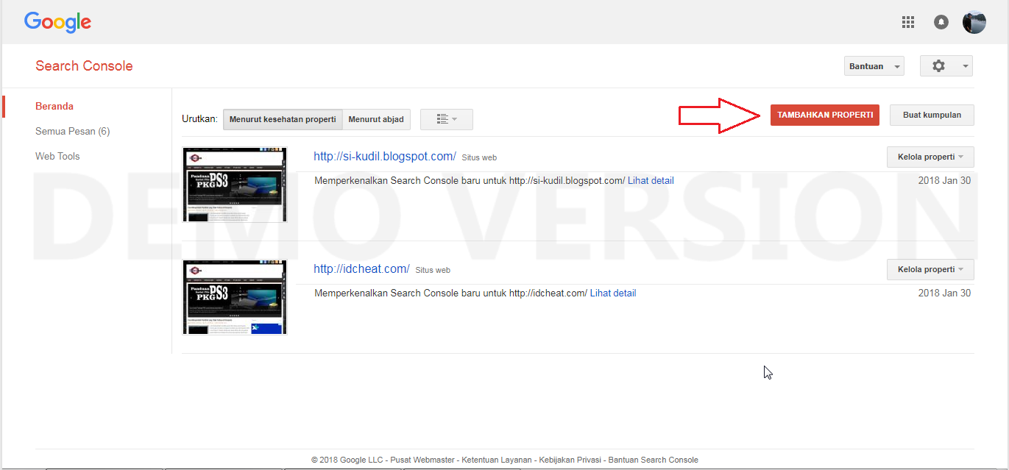
Task: Click Situs web label beside si-kudil.blogspot.com
Action: pos(479,157)
